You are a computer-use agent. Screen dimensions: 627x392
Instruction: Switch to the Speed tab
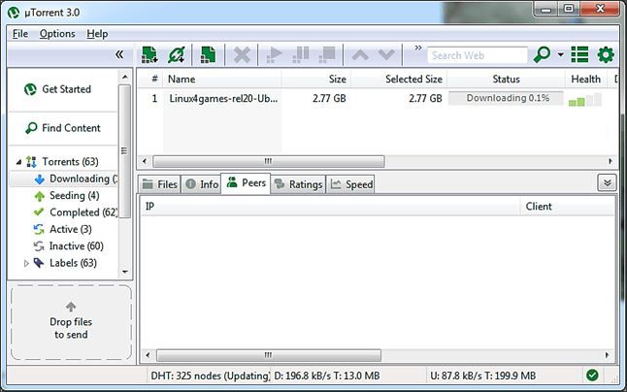350,184
